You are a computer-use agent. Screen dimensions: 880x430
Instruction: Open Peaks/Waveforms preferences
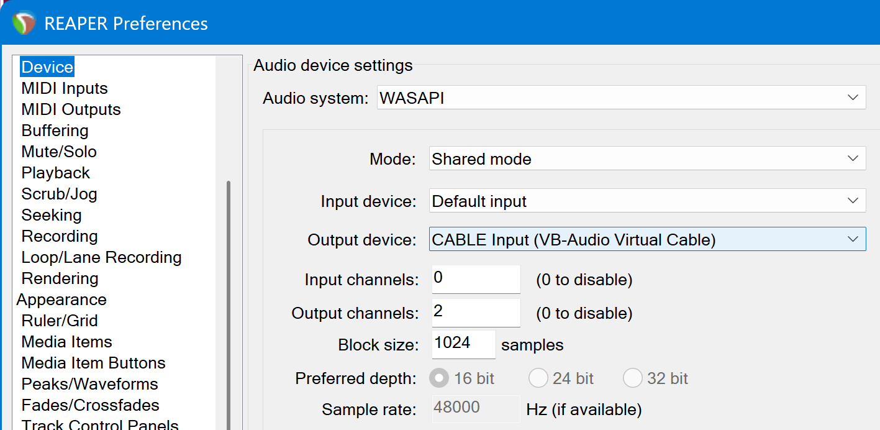click(89, 384)
